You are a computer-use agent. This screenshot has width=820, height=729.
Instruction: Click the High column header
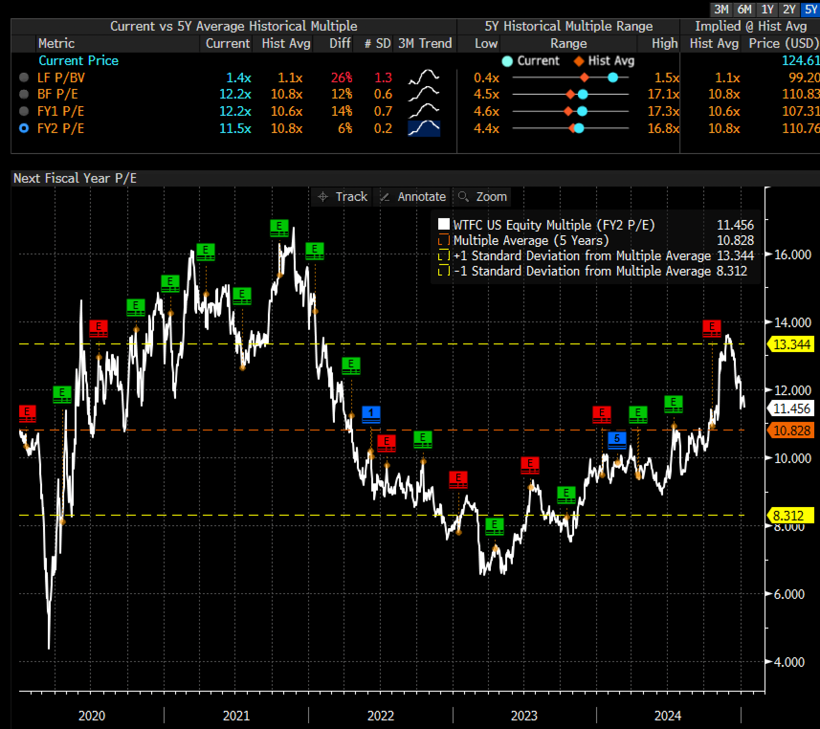click(665, 44)
